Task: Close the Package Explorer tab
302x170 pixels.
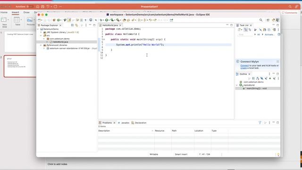Action: pos(60,25)
